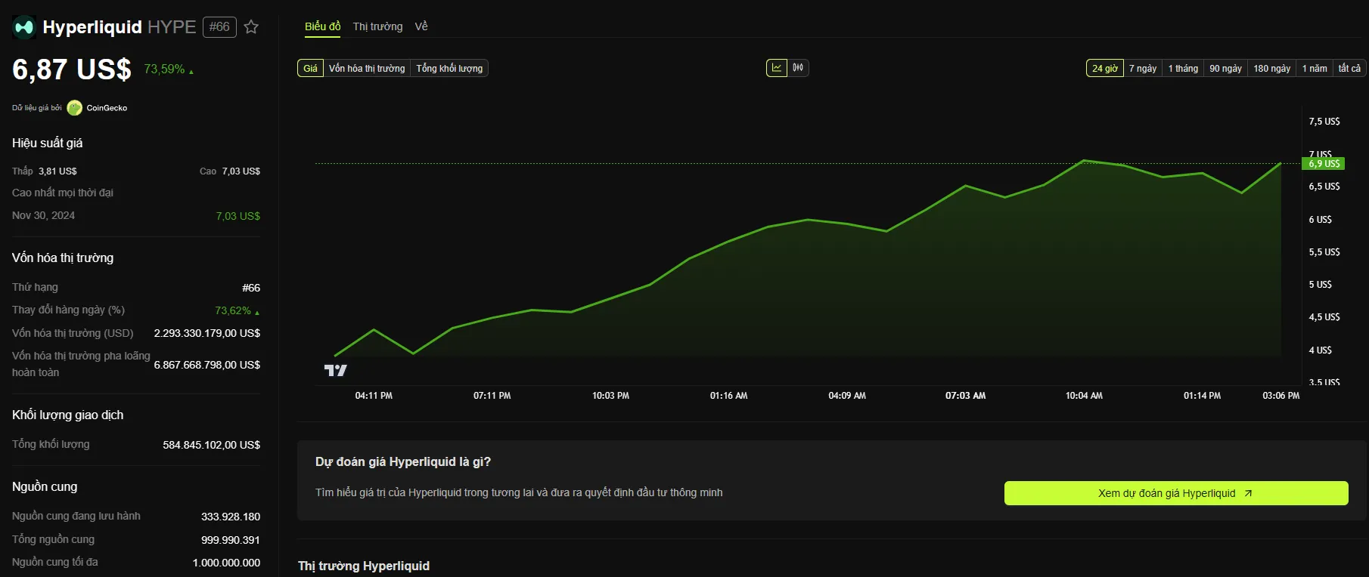Click the Nov 30, 2024 date
This screenshot has height=577, width=1369.
[43, 215]
